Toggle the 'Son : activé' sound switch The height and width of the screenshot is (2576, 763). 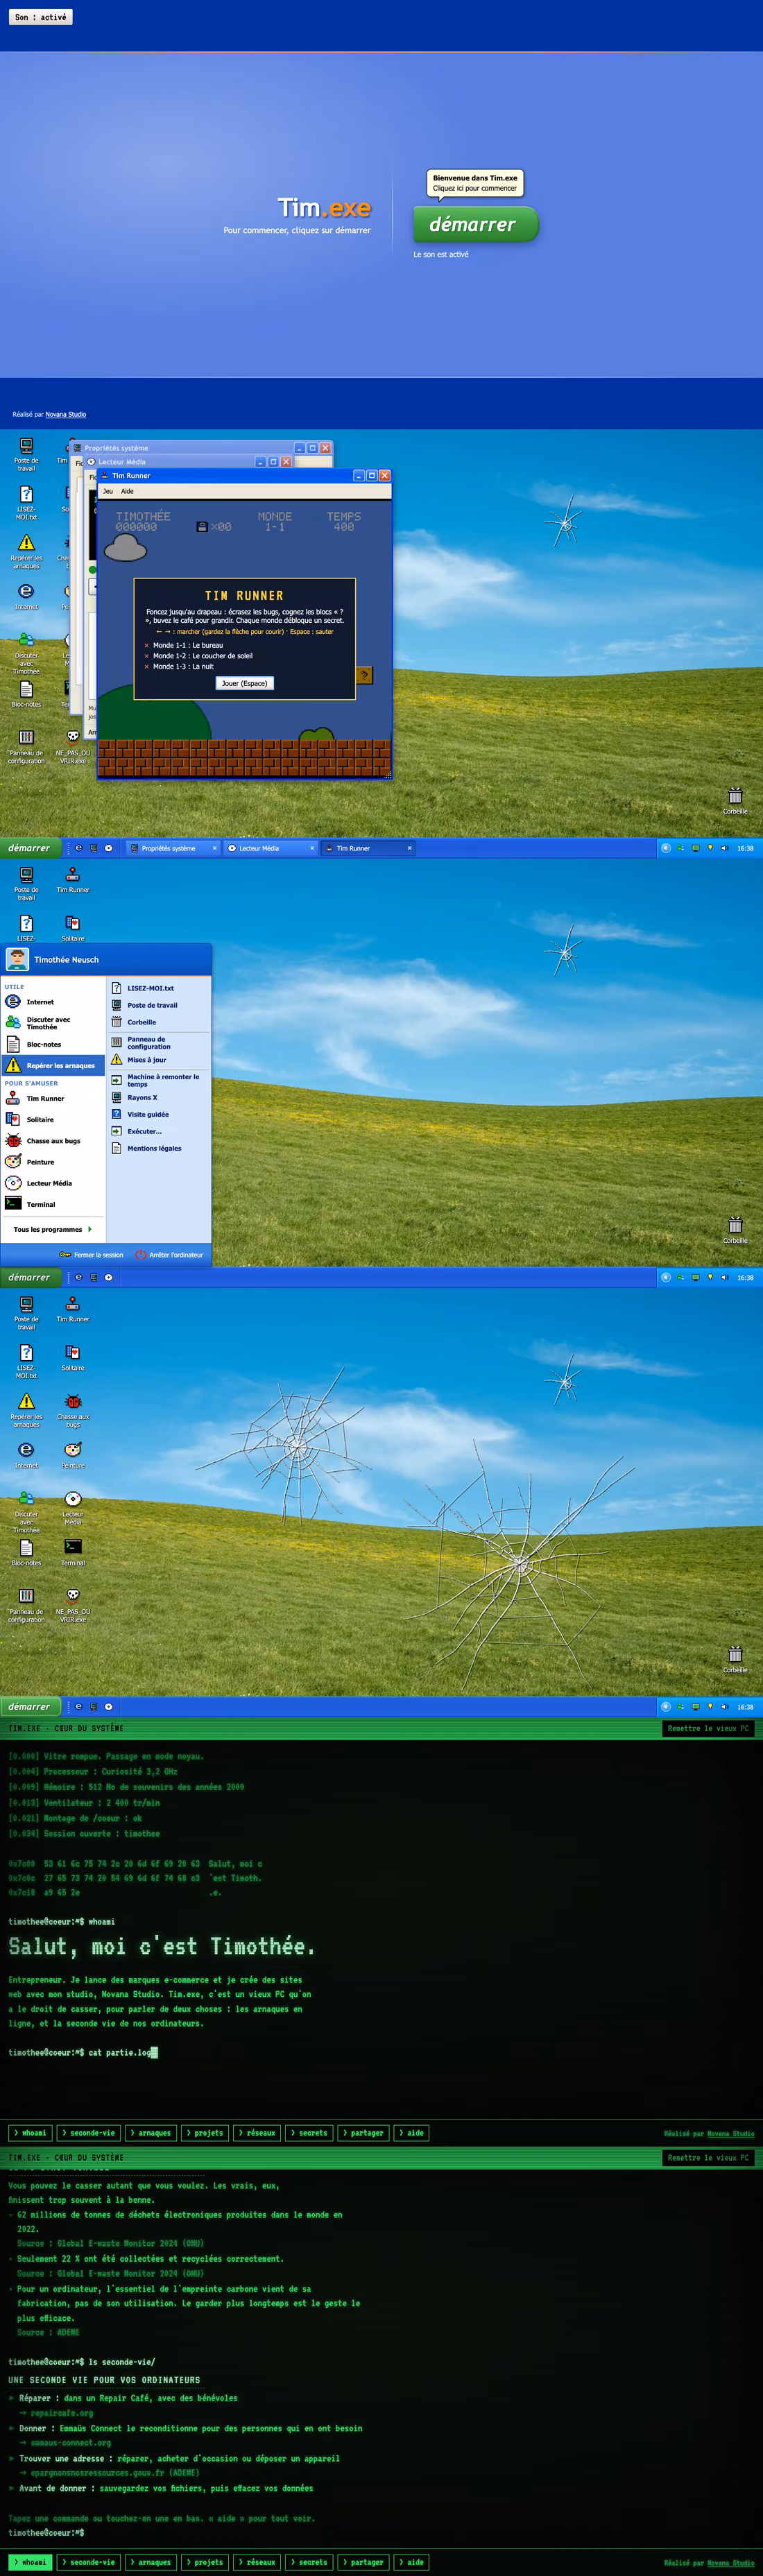[x=41, y=17]
